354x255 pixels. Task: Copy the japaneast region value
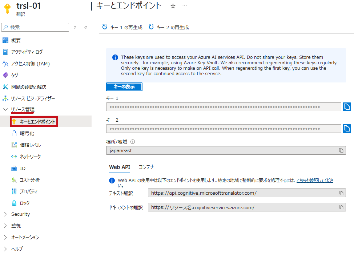tap(341, 150)
